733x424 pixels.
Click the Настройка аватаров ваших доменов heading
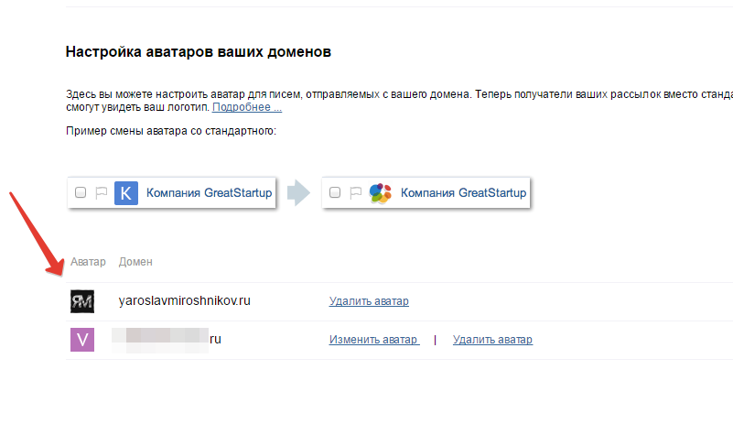click(199, 51)
